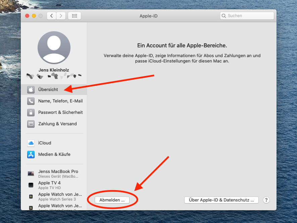Click the card icon for Zahlung & Versand
Viewport: 297px width, 223px height.
(31, 124)
